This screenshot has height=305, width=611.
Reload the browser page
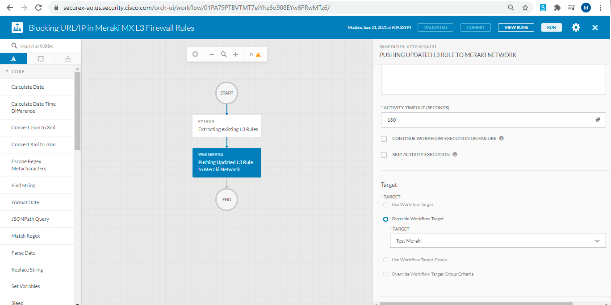[x=38, y=8]
